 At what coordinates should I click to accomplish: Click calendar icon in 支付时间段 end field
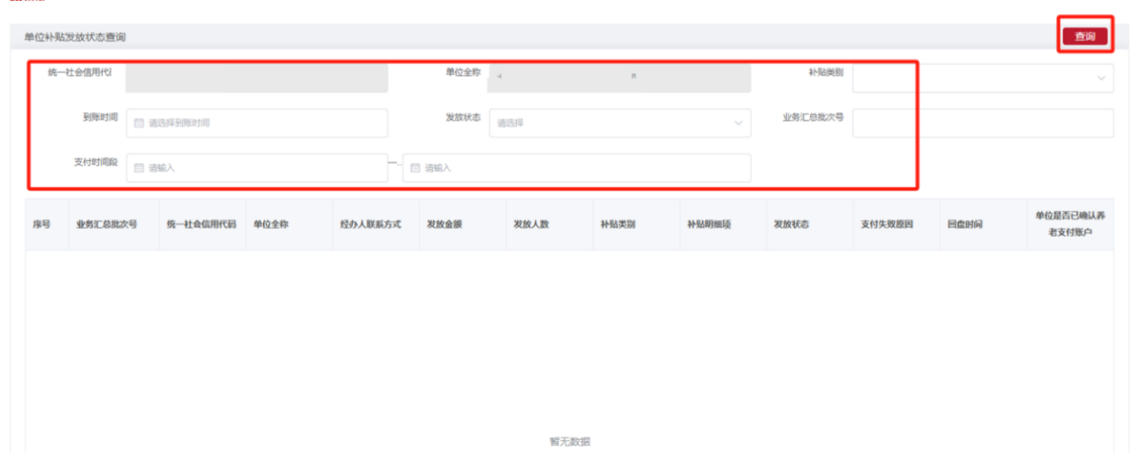pyautogui.click(x=415, y=168)
